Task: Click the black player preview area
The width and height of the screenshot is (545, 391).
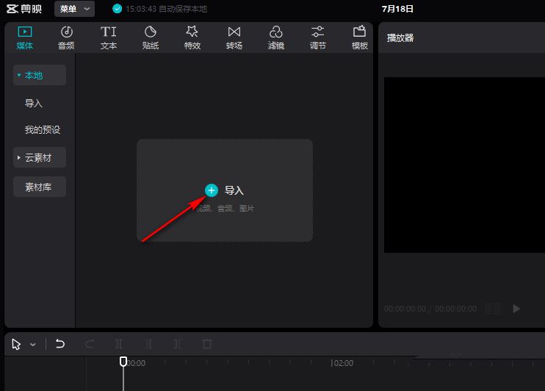Action: [464, 165]
